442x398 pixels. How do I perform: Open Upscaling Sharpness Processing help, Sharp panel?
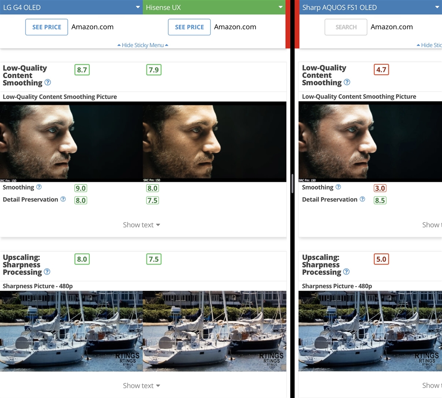[x=347, y=272]
